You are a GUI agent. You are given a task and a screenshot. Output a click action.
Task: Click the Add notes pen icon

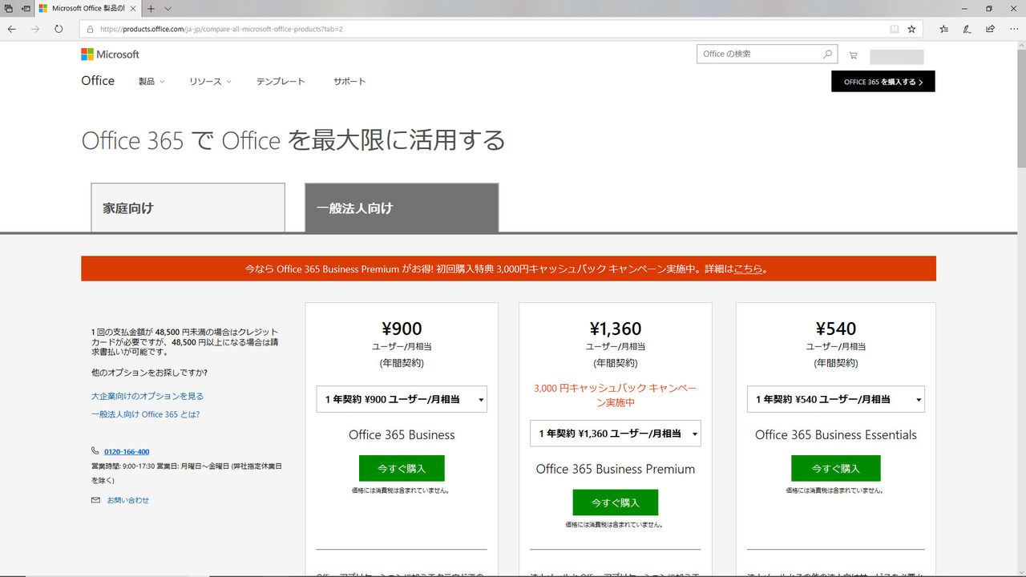click(x=967, y=29)
